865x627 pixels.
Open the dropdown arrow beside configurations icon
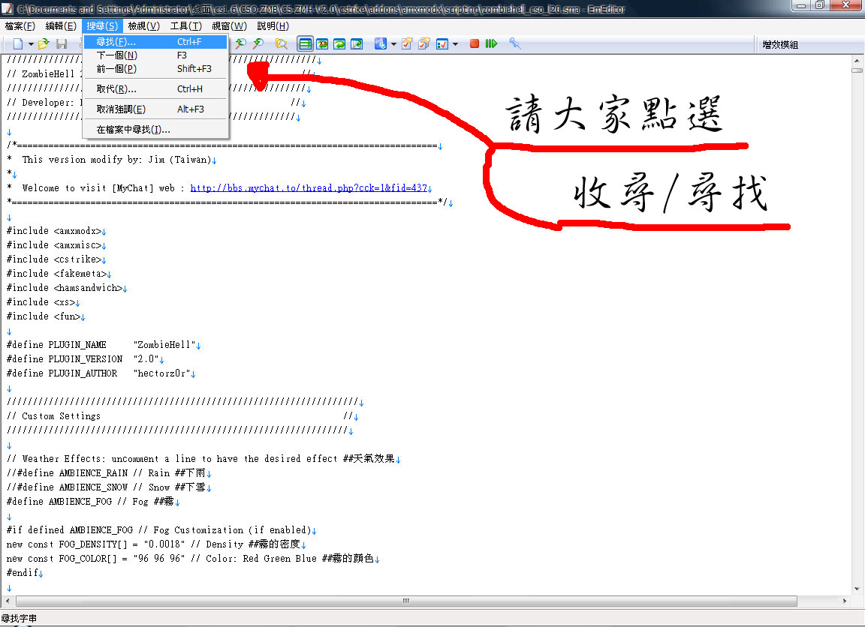(x=393, y=44)
